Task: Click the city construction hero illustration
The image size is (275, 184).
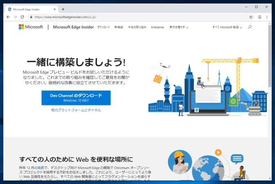Action: coord(208,87)
